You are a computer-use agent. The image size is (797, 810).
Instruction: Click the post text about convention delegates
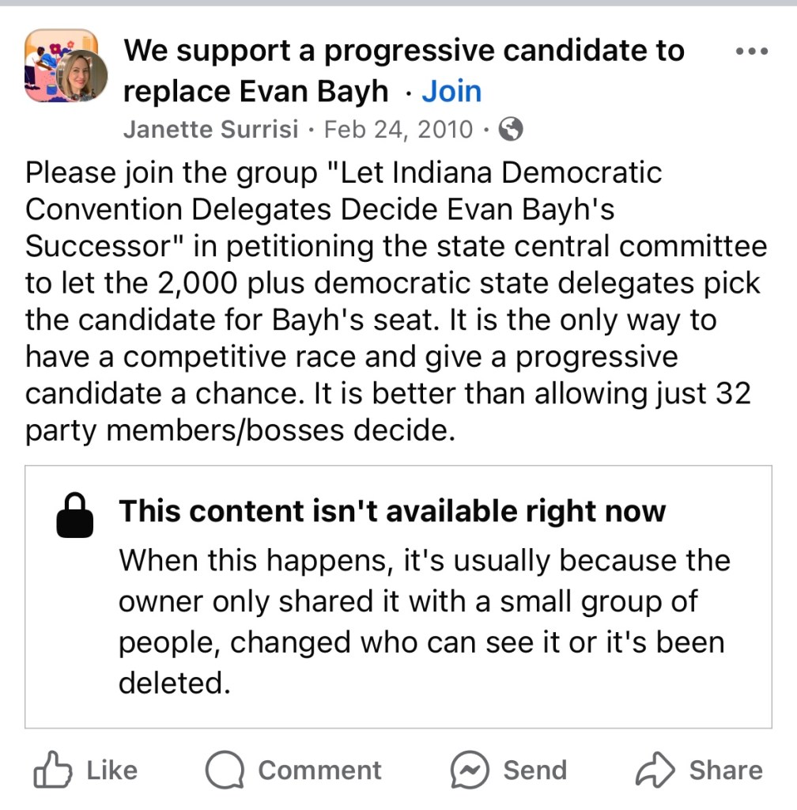[x=395, y=301]
